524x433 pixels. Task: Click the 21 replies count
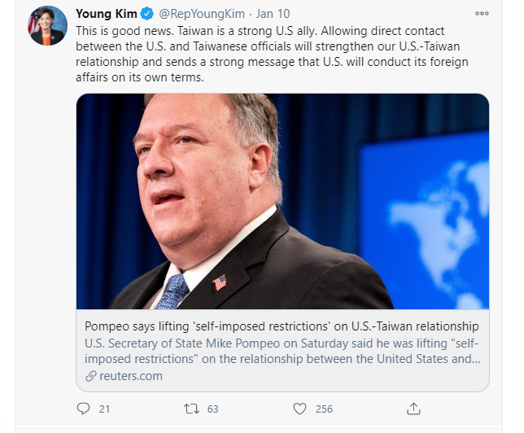pyautogui.click(x=104, y=409)
